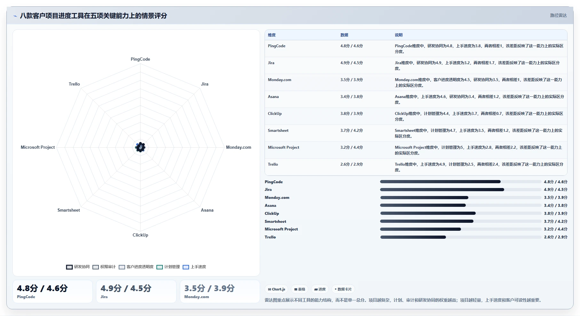Click the 数据 column header
Viewport: 580px width, 316px height.
pyautogui.click(x=344, y=35)
